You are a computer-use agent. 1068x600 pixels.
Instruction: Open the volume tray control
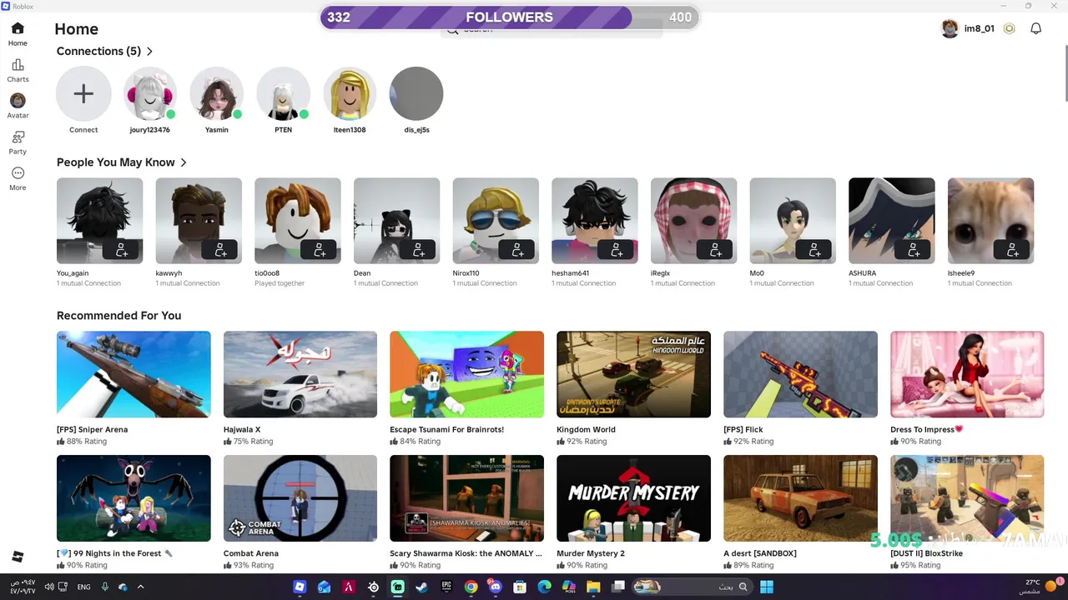pyautogui.click(x=49, y=587)
